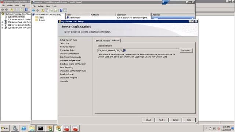Image resolution: width=235 pixels, height=132 pixels.
Task: Click Up folder icon in SQL Configuration Manager toolbar
Action: click(12, 10)
